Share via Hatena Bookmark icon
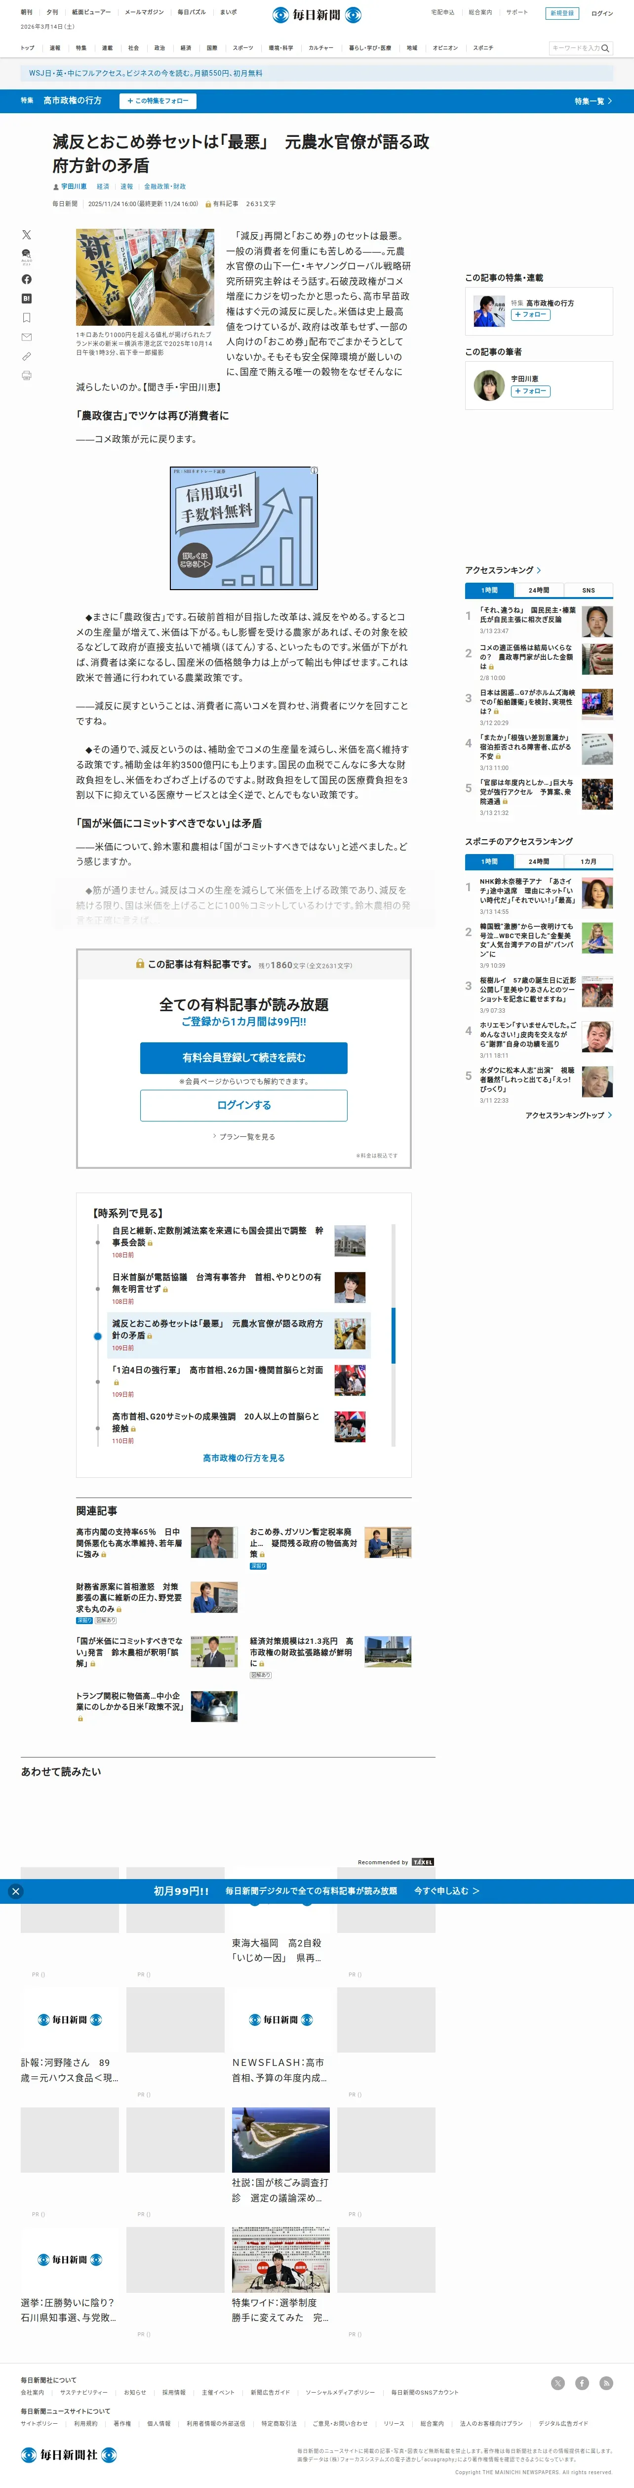This screenshot has height=2488, width=634. point(26,299)
